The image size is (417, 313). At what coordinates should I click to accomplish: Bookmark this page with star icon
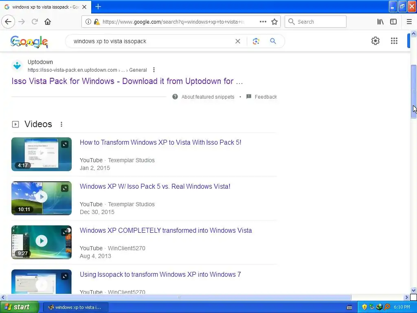(274, 22)
